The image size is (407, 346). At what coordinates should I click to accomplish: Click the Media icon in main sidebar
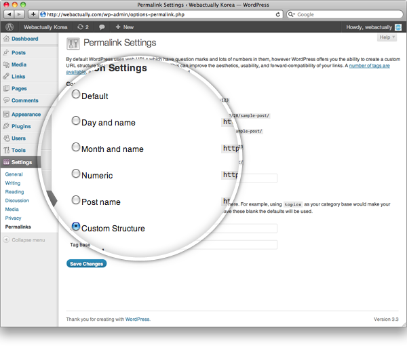pos(6,64)
